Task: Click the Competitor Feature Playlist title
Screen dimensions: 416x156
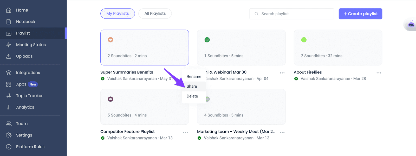Action: (127, 132)
